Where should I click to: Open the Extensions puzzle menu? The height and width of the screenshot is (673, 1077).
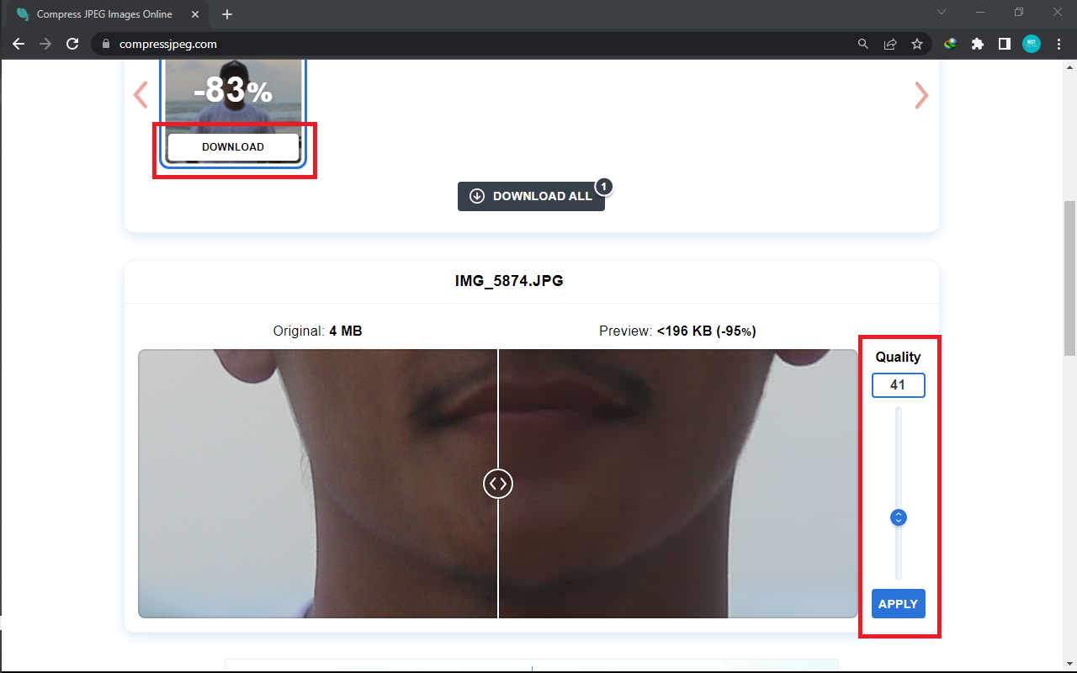click(x=978, y=44)
